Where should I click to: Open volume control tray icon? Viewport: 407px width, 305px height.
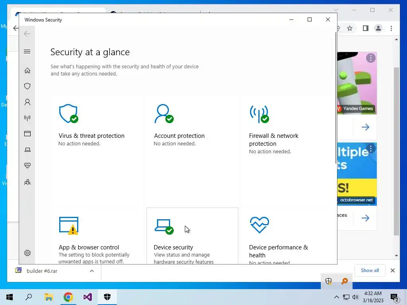[x=355, y=297]
